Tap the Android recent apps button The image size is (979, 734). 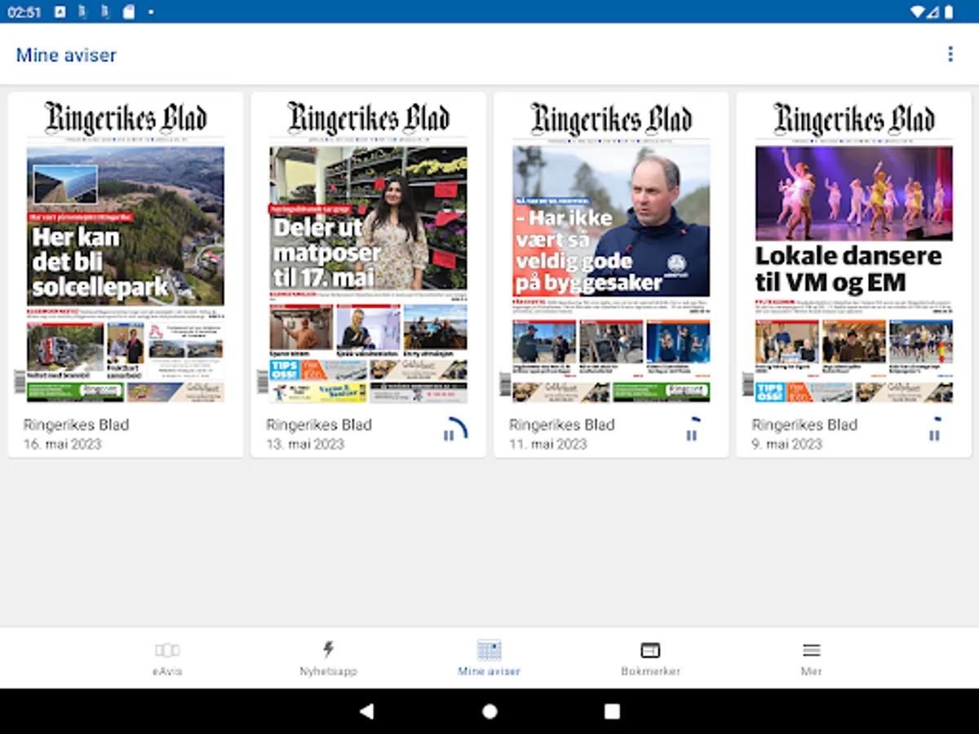pyautogui.click(x=612, y=711)
